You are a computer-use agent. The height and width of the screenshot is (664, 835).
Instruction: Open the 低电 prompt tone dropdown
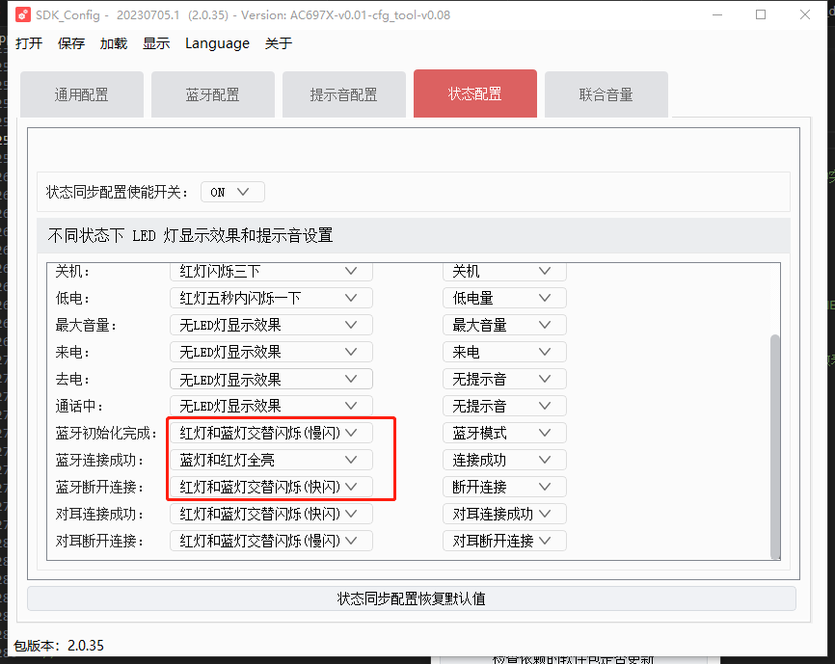(504, 298)
